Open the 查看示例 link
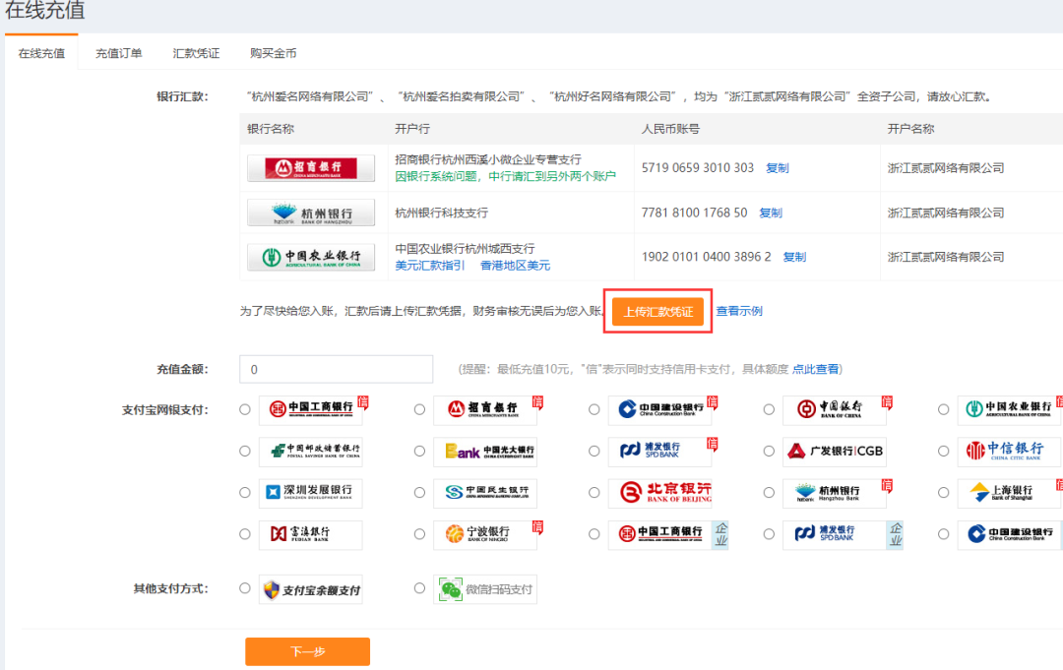The height and width of the screenshot is (670, 1063). click(x=739, y=311)
